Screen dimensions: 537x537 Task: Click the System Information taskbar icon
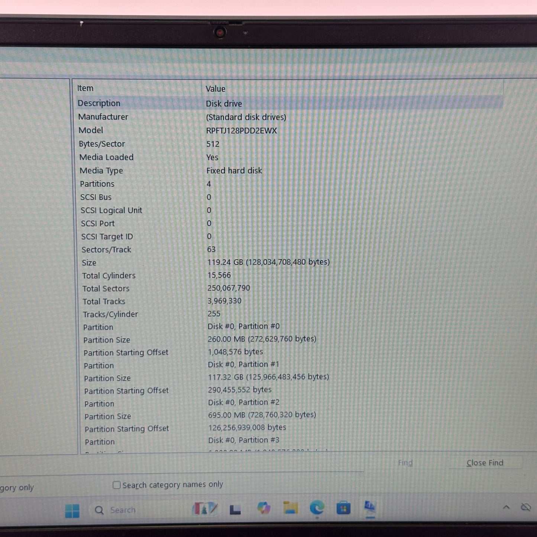(x=370, y=507)
